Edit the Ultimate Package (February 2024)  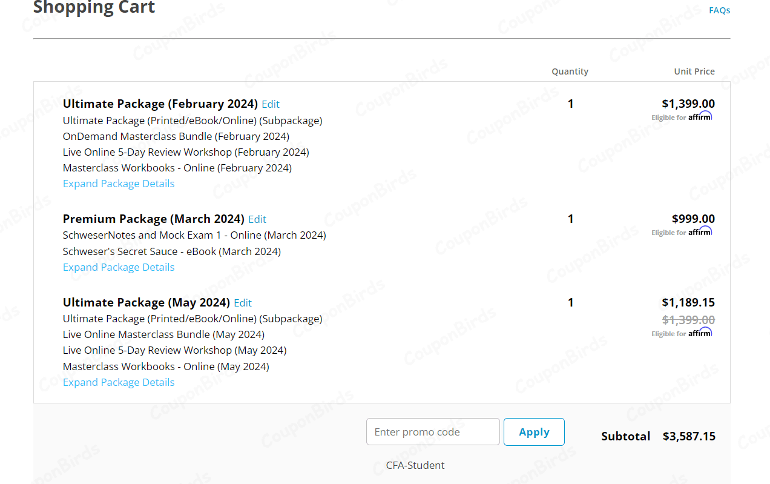tap(271, 104)
